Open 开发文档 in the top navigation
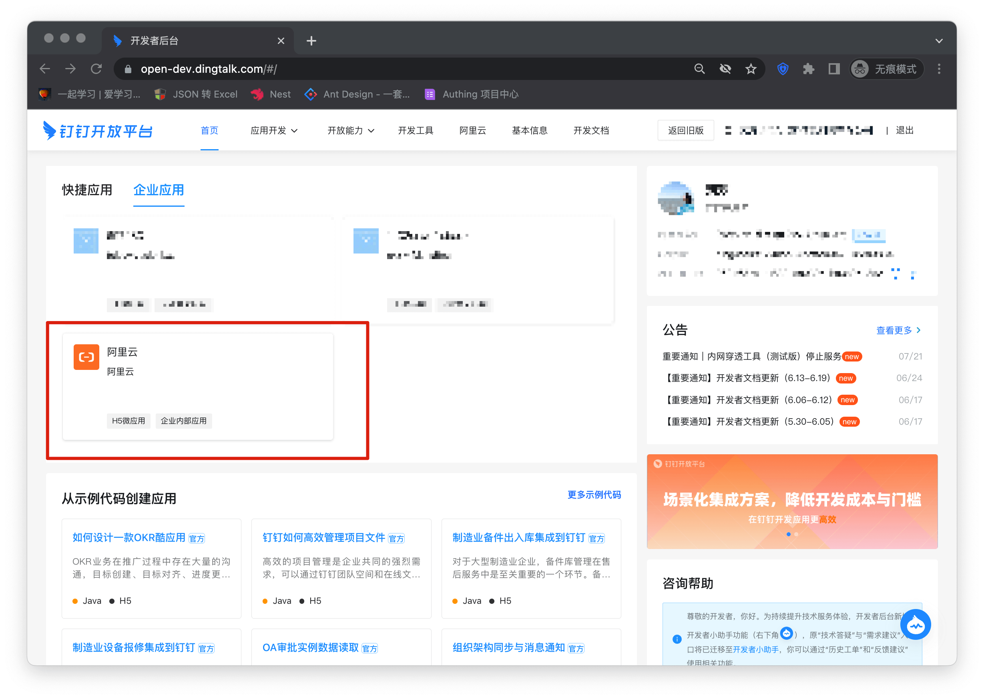The width and height of the screenshot is (984, 699). pyautogui.click(x=591, y=130)
